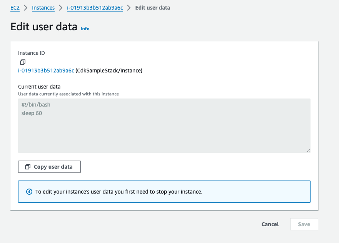Click the copy icon inside Copy user data button
Image resolution: width=339 pixels, height=243 pixels.
click(x=27, y=167)
